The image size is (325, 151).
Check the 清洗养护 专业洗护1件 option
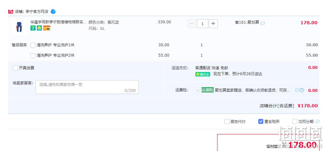pos(32,45)
